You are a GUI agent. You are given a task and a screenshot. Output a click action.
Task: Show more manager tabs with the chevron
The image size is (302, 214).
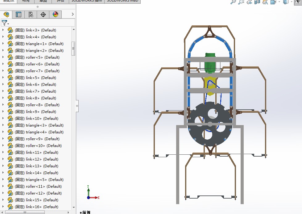pos(72,14)
